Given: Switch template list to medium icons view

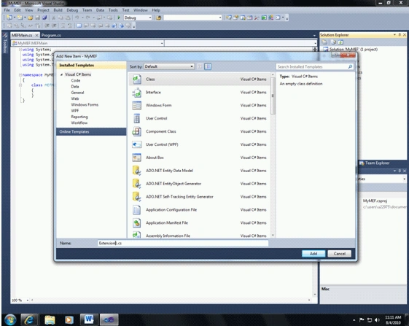Looking at the screenshot, I should (208, 66).
